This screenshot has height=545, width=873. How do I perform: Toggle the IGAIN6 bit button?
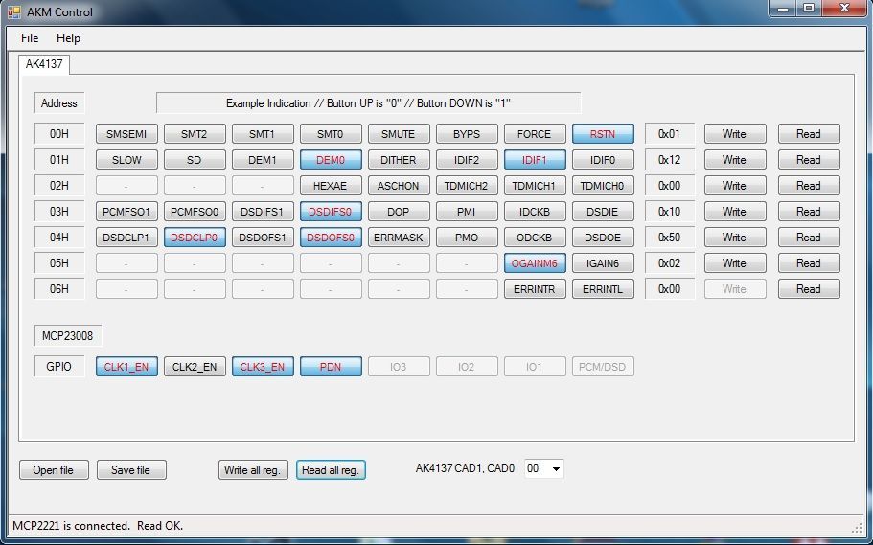603,263
